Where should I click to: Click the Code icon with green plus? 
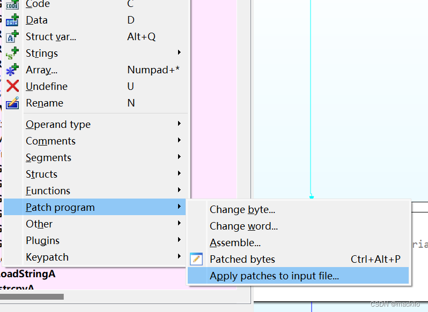pyautogui.click(x=12, y=4)
